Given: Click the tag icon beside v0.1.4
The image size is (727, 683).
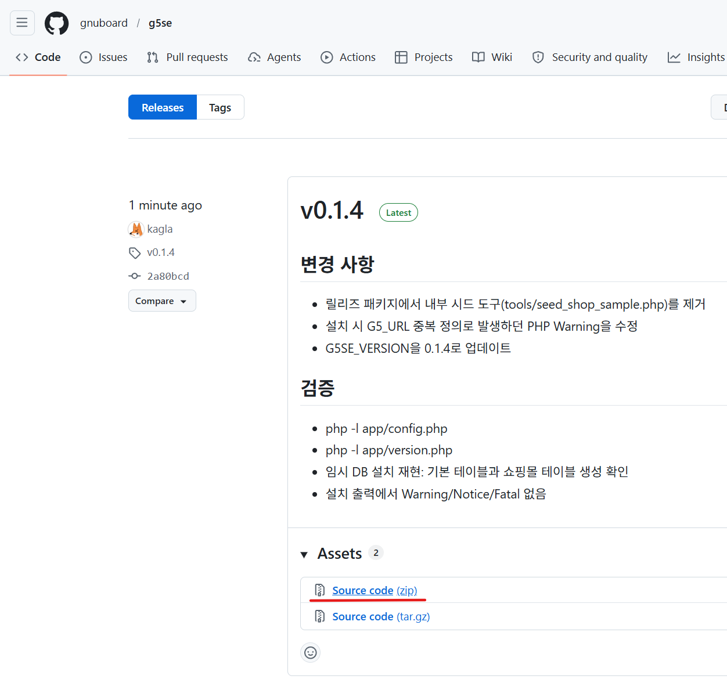Looking at the screenshot, I should coord(135,253).
